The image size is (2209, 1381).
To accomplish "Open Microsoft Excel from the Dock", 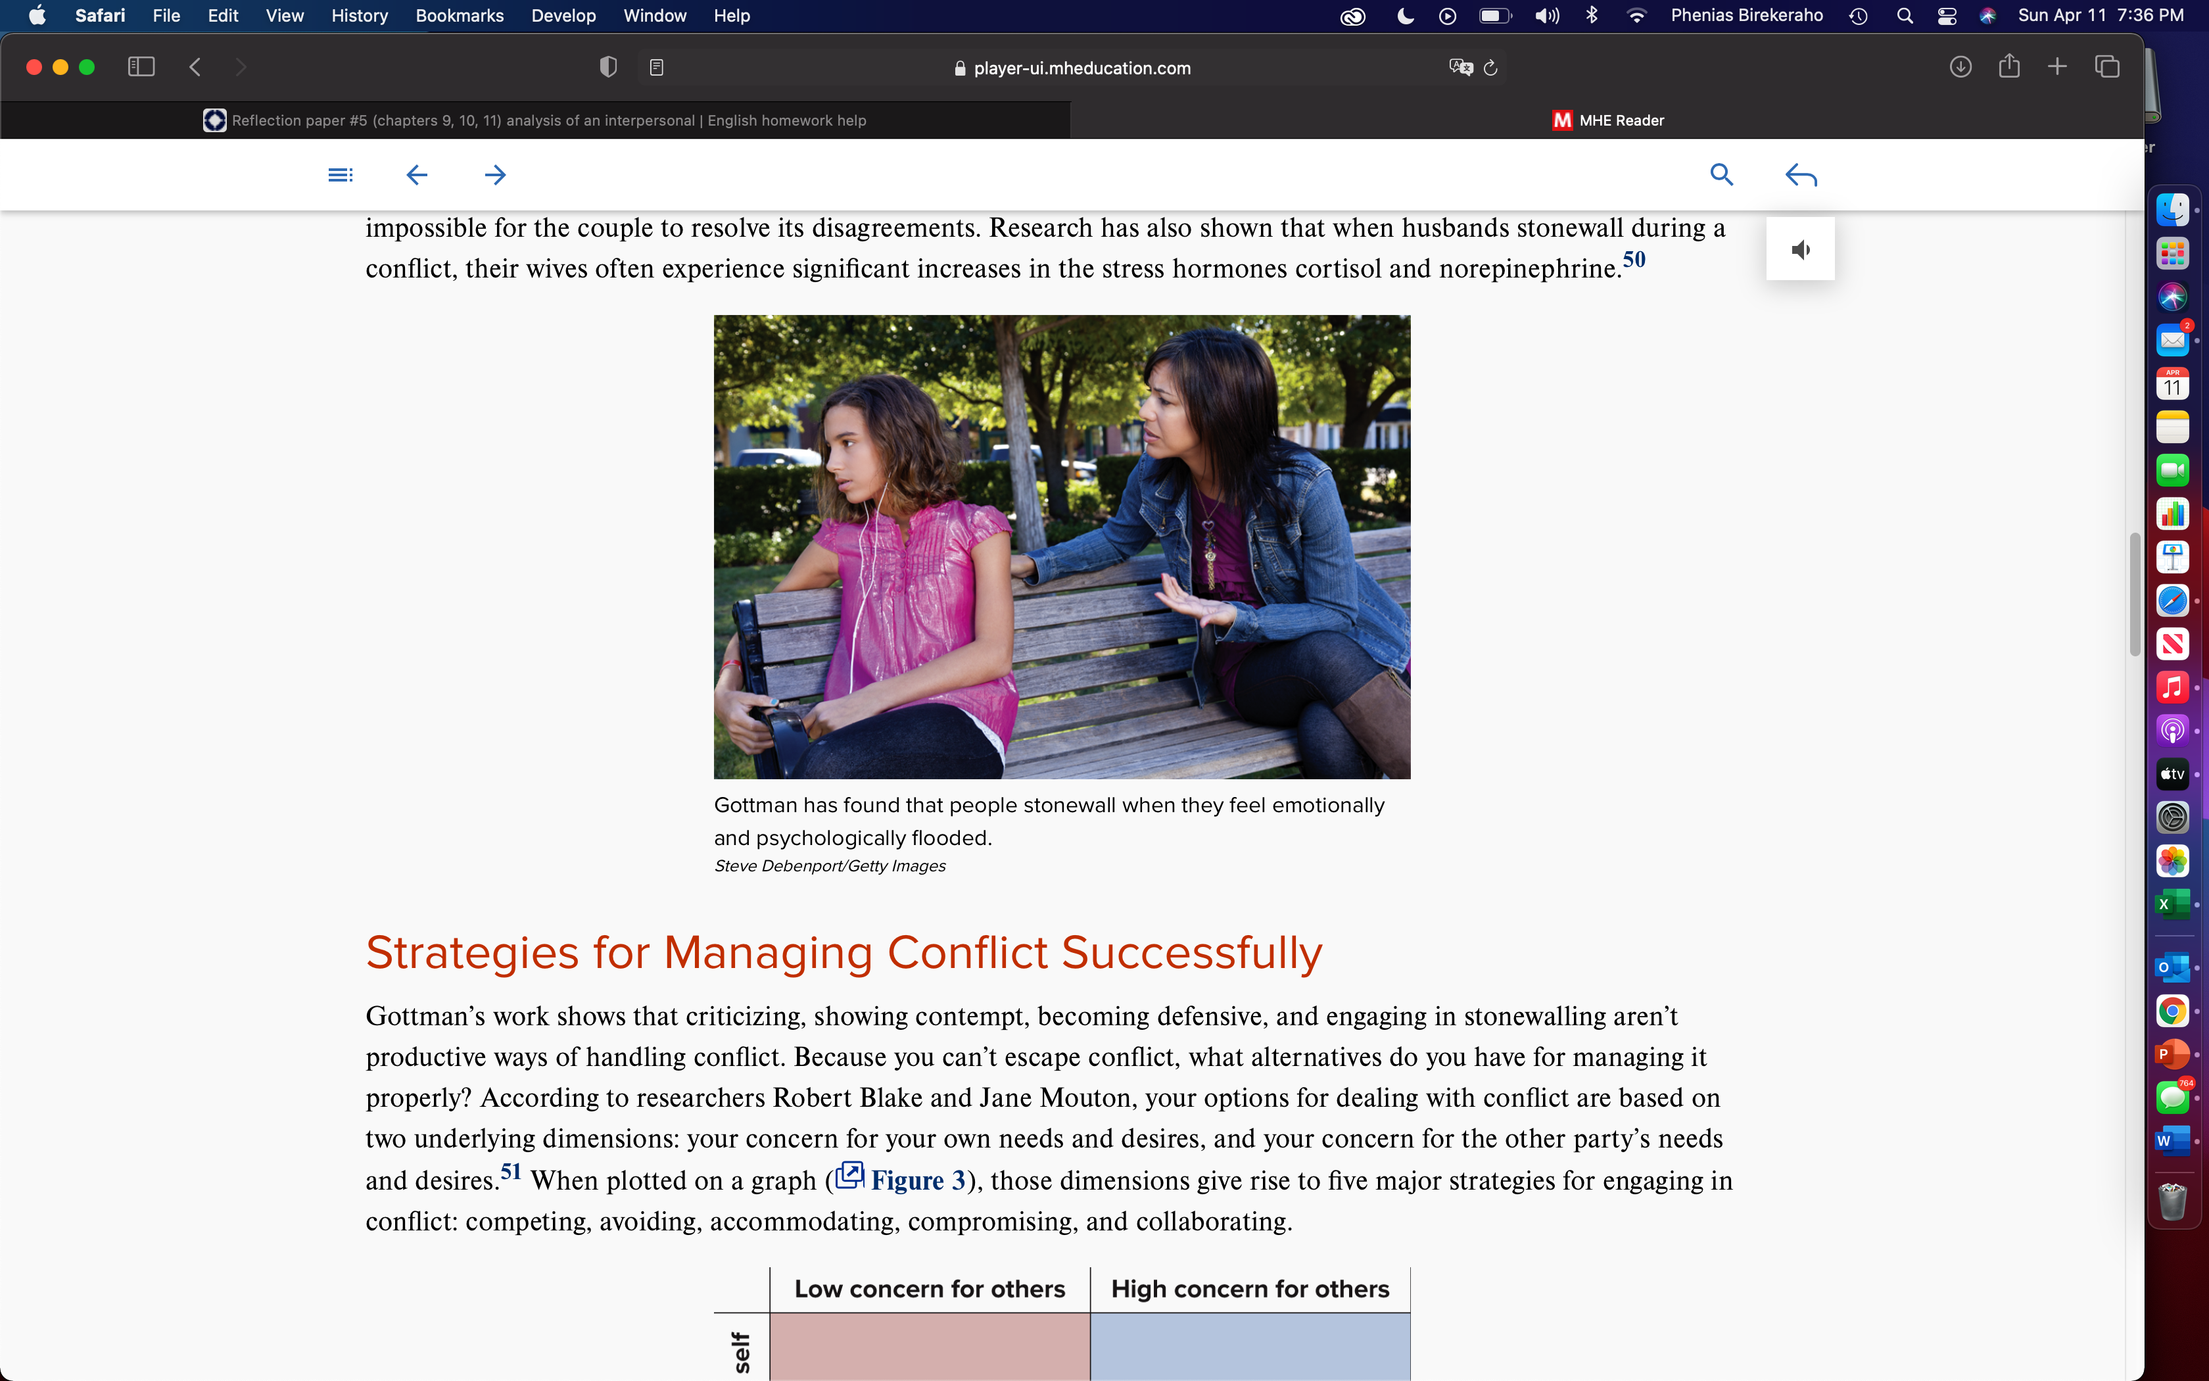I will 2172,904.
